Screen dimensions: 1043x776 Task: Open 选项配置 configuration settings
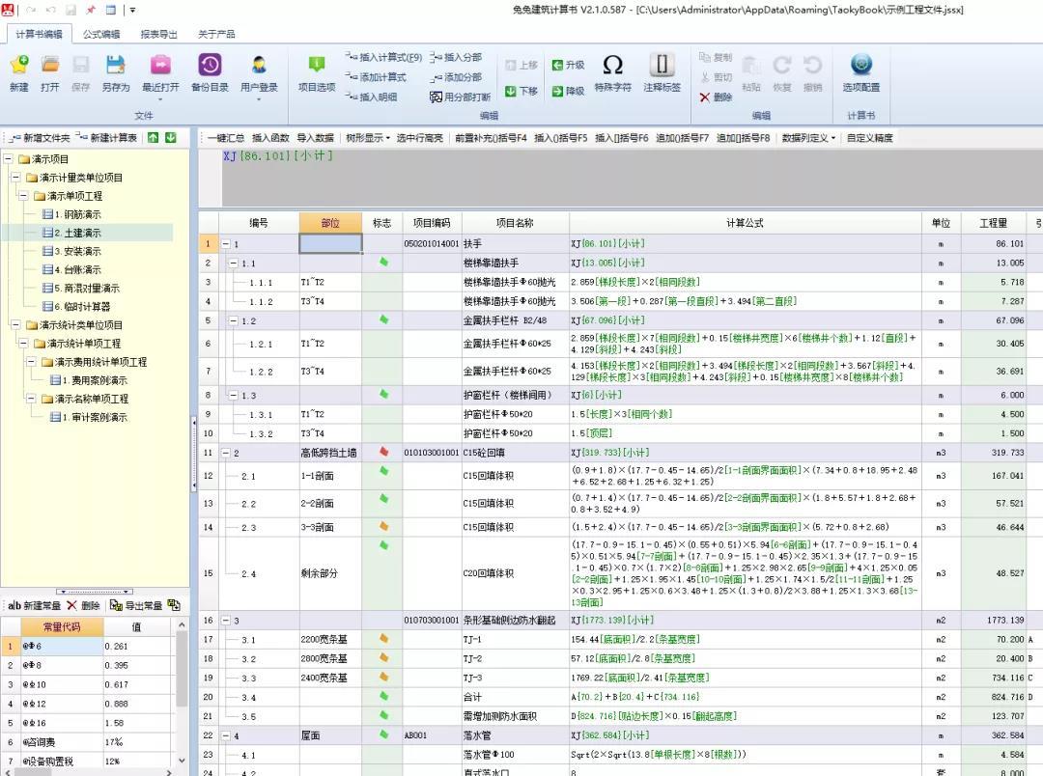coord(860,72)
